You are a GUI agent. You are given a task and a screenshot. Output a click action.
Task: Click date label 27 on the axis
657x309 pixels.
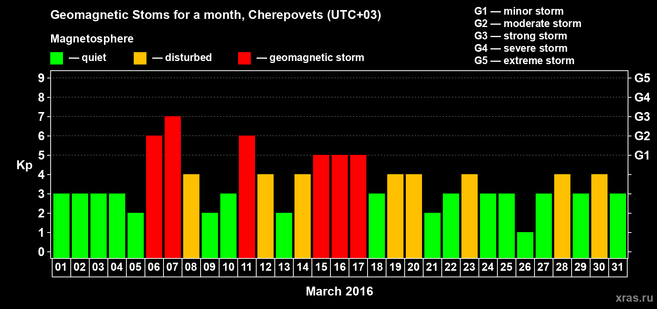click(543, 267)
